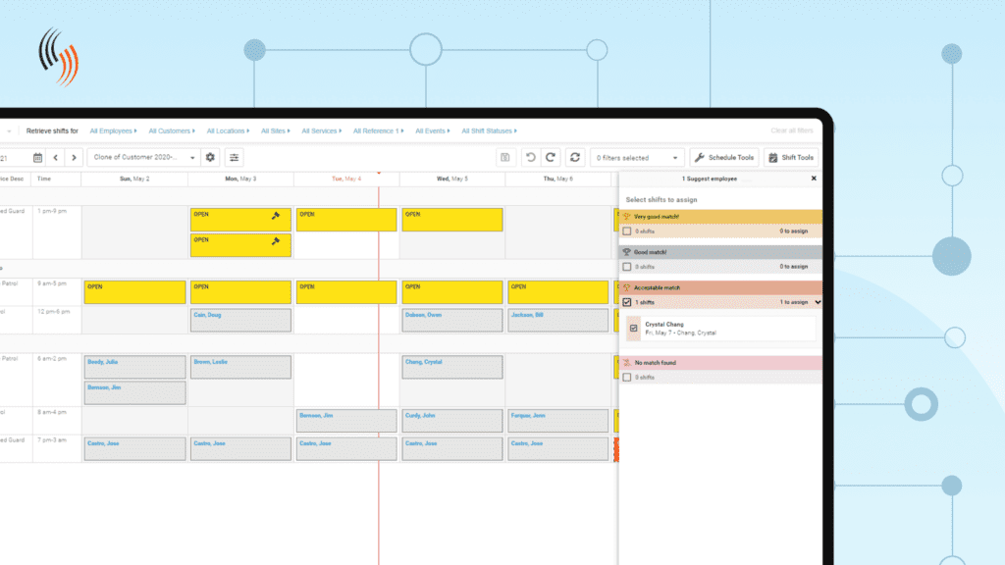The image size is (1005, 565).
Task: Open the Schedule Tools button
Action: (724, 158)
